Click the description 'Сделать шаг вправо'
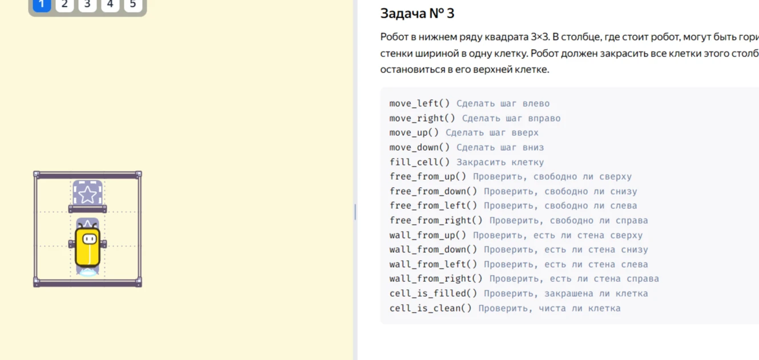Viewport: 759px width, 360px height. pyautogui.click(x=511, y=118)
